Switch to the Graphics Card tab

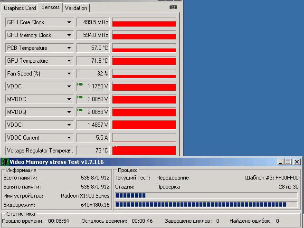(20, 8)
